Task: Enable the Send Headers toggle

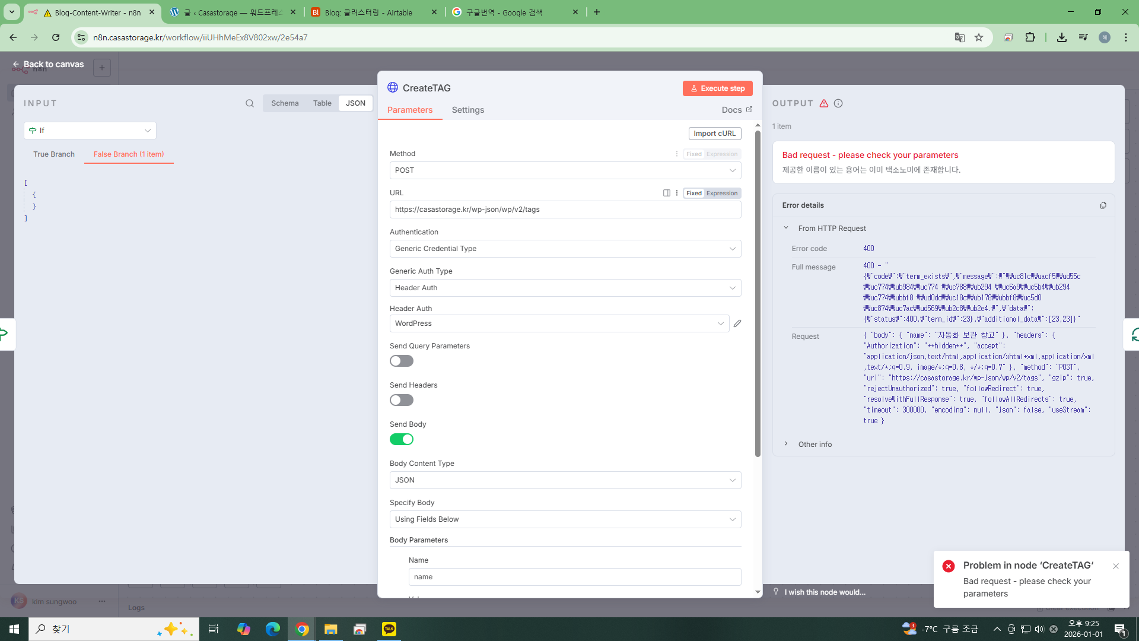Action: [402, 400]
